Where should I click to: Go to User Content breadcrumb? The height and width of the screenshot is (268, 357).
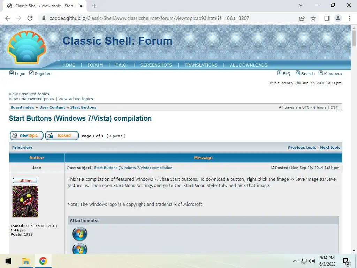[52, 107]
